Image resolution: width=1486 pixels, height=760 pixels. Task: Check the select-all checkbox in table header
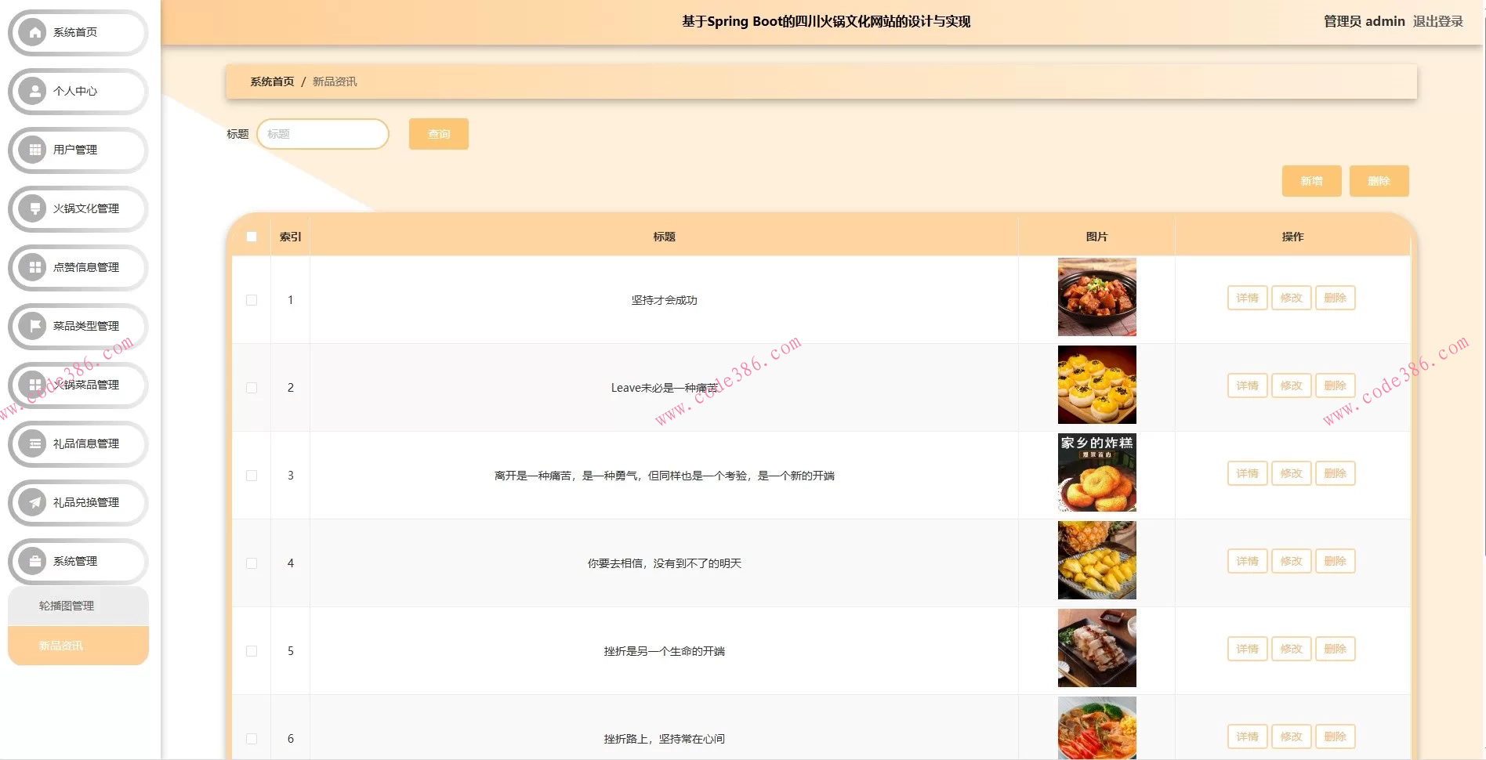[252, 236]
